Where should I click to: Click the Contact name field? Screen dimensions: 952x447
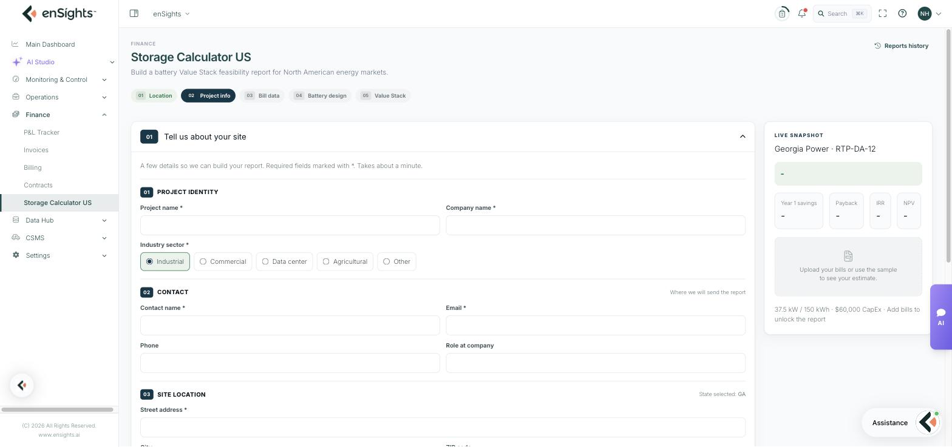click(290, 326)
